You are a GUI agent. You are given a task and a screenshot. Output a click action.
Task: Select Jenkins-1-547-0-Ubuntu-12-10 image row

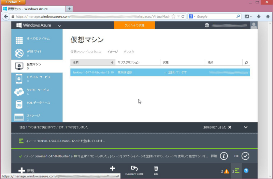click(x=160, y=72)
